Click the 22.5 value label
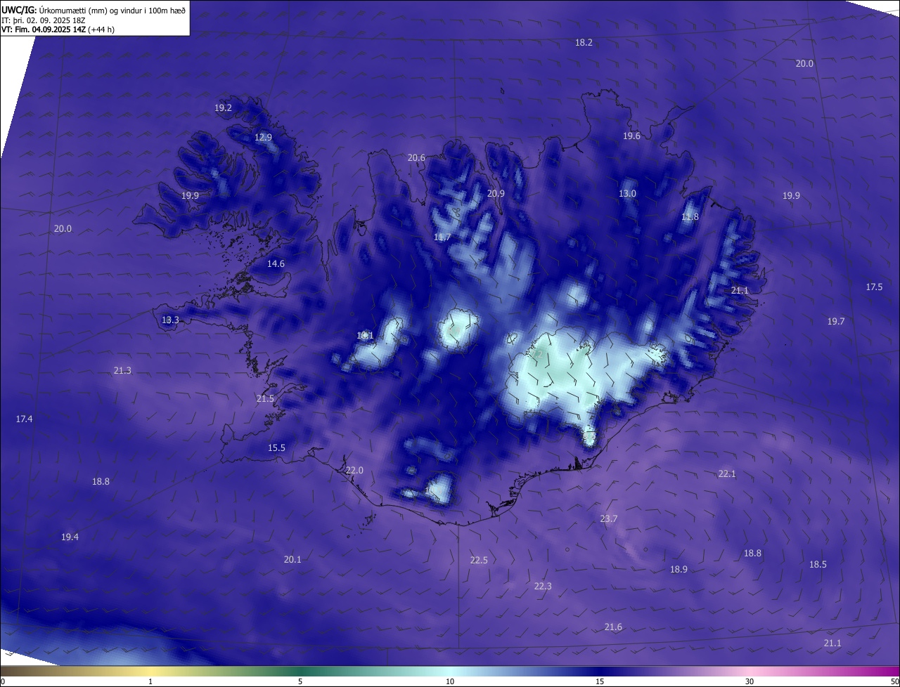Viewport: 900px width, 687px height. 479,560
